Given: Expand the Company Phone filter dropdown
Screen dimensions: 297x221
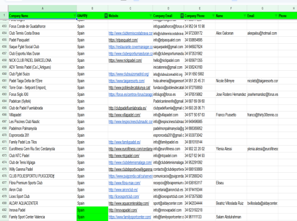Looking at the screenshot, I should (213, 16).
